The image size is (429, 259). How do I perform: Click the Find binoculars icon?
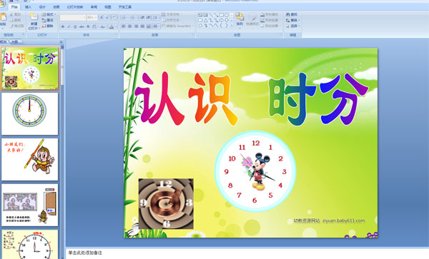coord(288,14)
